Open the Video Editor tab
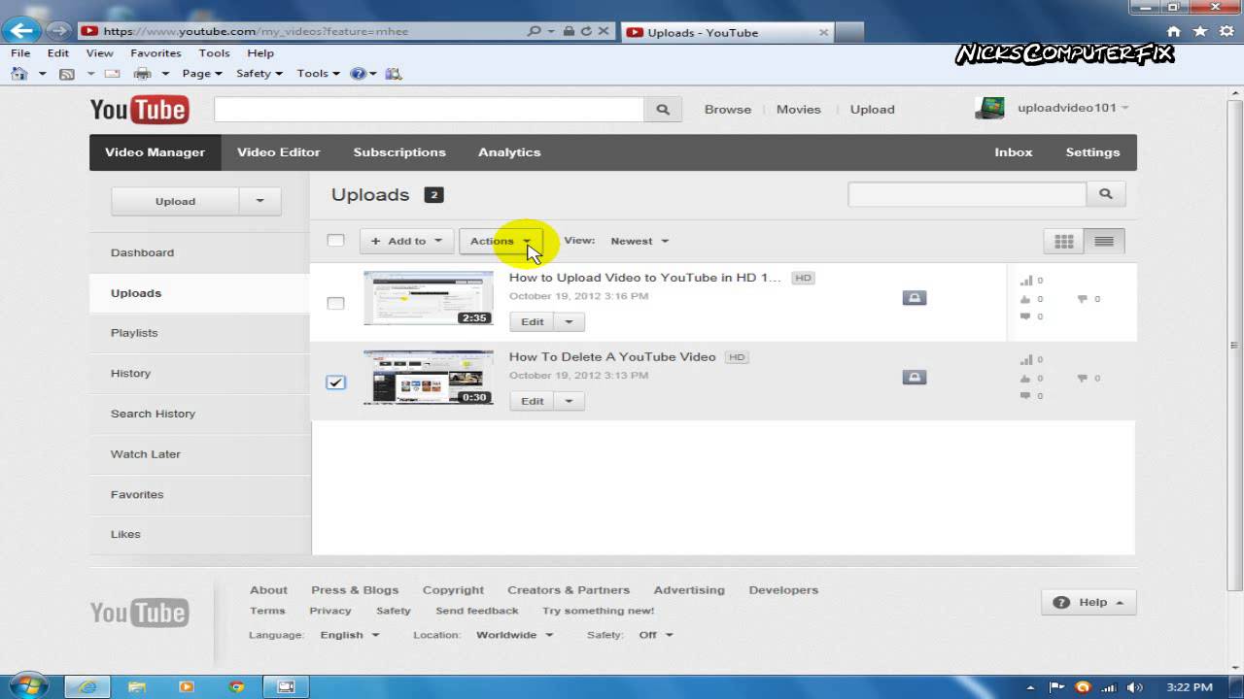Screen dimensions: 1244x699 pos(279,152)
